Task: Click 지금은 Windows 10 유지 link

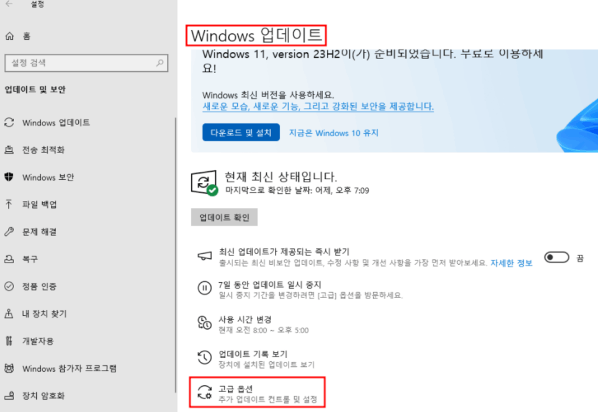Action: coord(333,133)
